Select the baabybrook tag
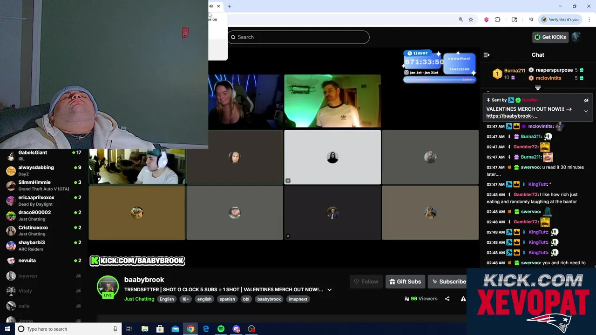Viewport: 596px width, 335px height. (269, 299)
